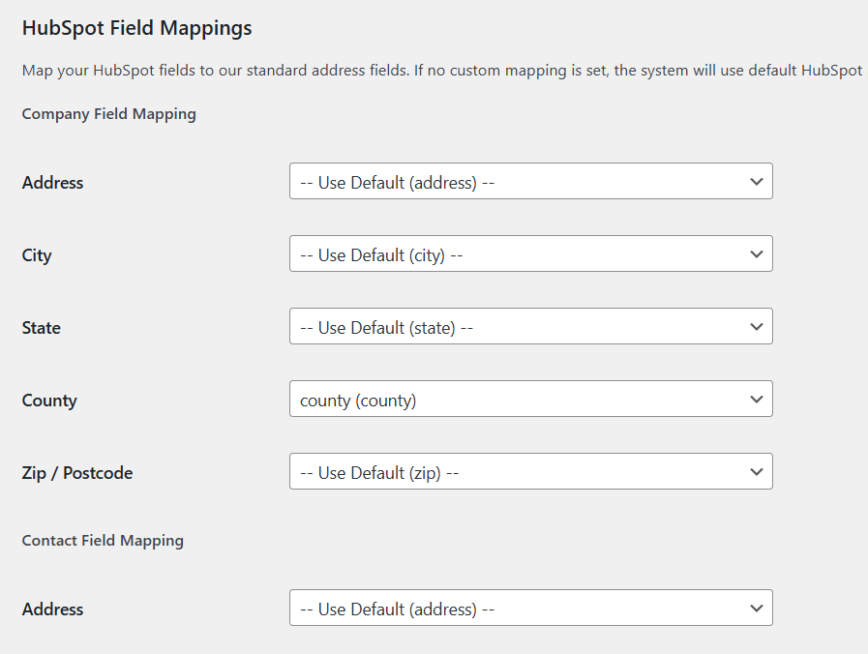Click the Company Field Mapping section label
Screen dimensions: 868x654
[x=108, y=113]
